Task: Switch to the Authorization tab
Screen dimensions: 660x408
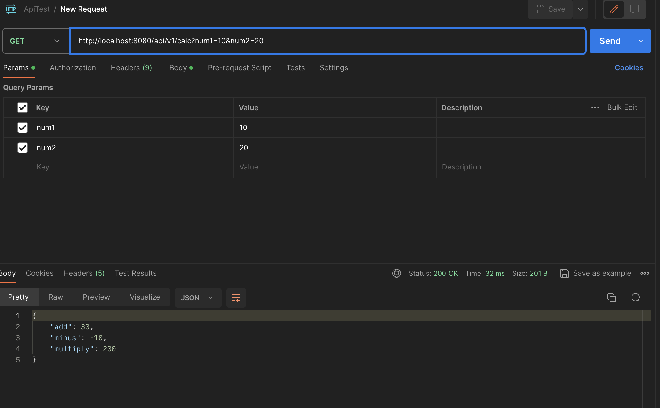Action: click(x=73, y=68)
